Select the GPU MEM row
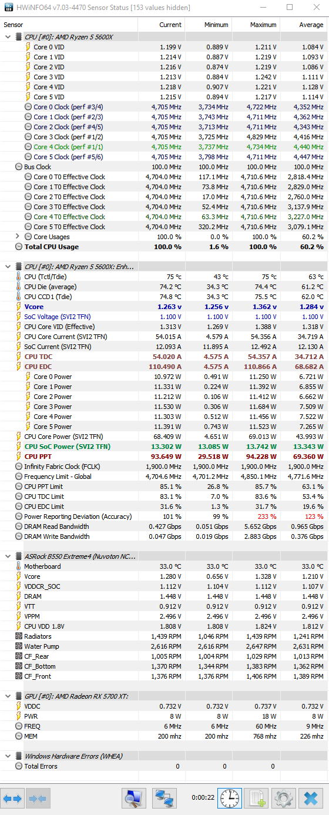 click(x=163, y=736)
